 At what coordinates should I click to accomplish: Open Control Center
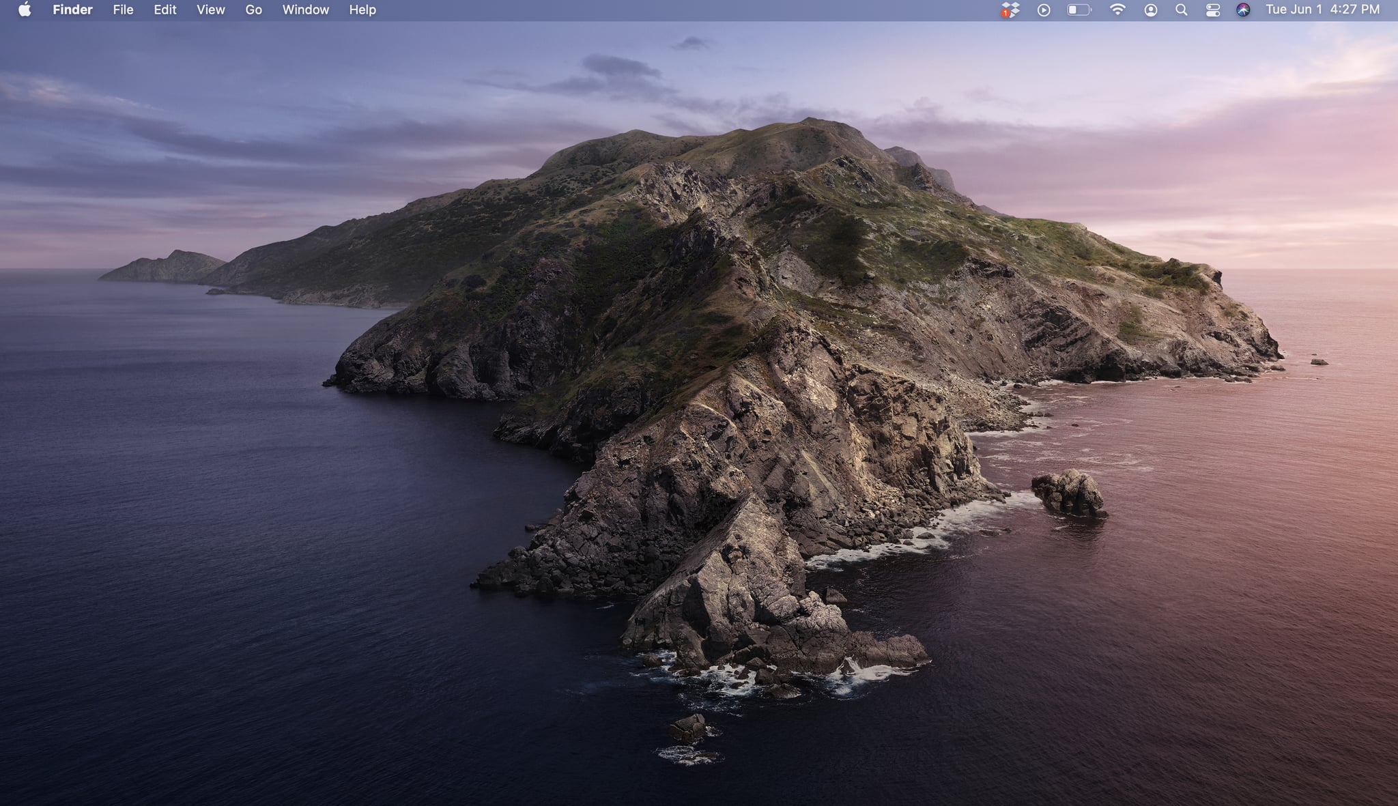(1213, 10)
